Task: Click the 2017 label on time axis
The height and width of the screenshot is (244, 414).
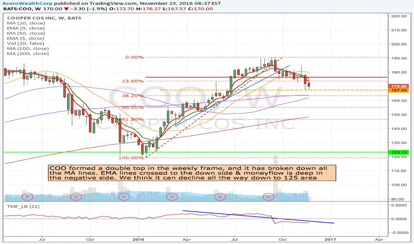Action: (330, 240)
